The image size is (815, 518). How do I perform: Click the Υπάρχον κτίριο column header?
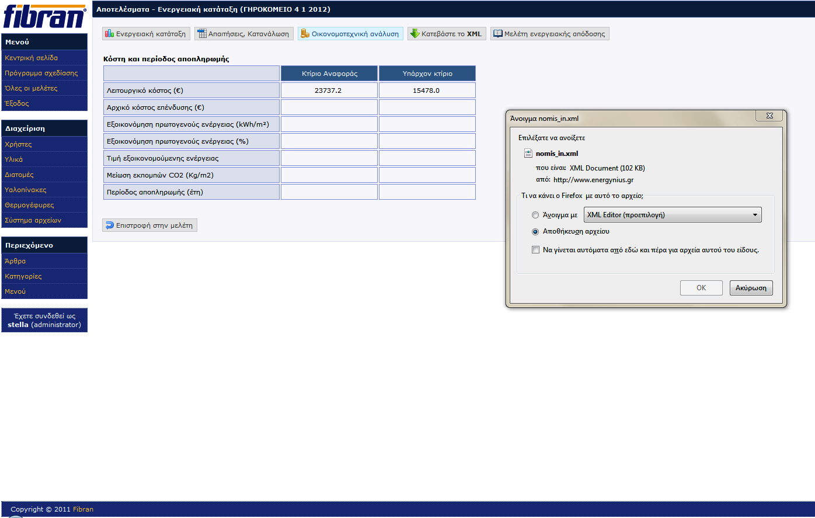(427, 74)
